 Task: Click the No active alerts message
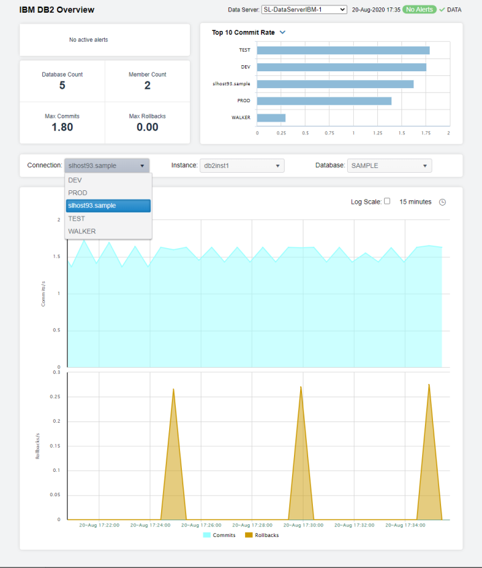(89, 40)
